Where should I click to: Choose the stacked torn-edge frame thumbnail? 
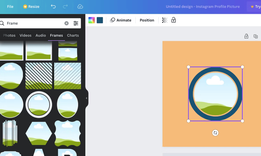coord(68,51)
